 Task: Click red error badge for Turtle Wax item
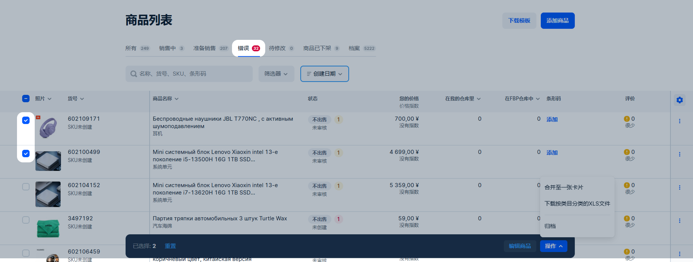[338, 219]
